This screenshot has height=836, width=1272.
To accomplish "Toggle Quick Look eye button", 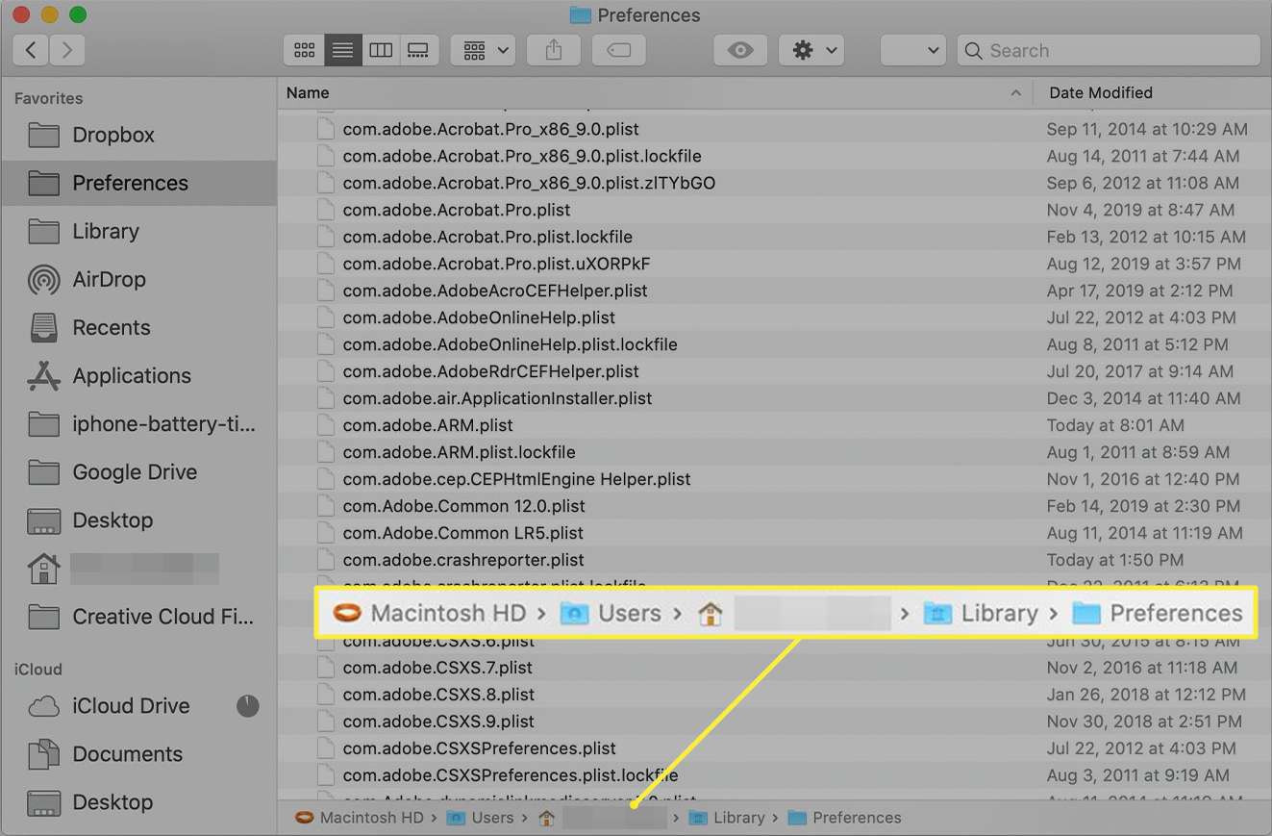I will (x=740, y=51).
